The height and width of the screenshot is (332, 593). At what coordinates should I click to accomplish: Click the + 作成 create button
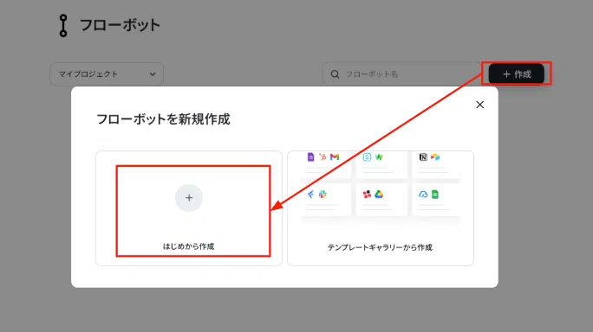pyautogui.click(x=516, y=74)
